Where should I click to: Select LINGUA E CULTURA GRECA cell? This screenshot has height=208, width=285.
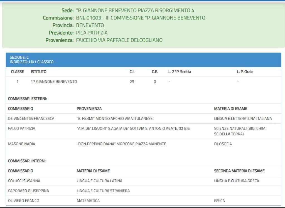pyautogui.click(x=237, y=181)
